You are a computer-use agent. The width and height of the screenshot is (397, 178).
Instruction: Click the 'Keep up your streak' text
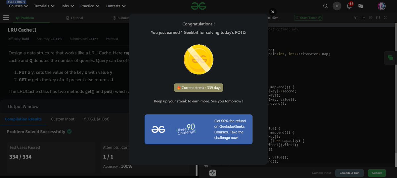coord(198,101)
